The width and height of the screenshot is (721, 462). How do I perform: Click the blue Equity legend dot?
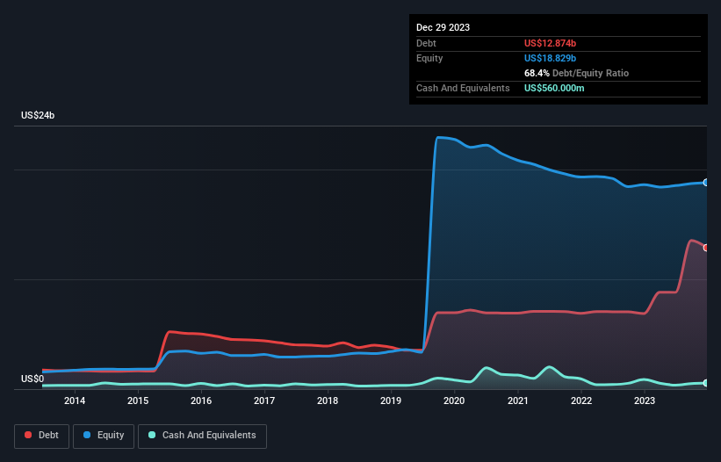(87, 435)
